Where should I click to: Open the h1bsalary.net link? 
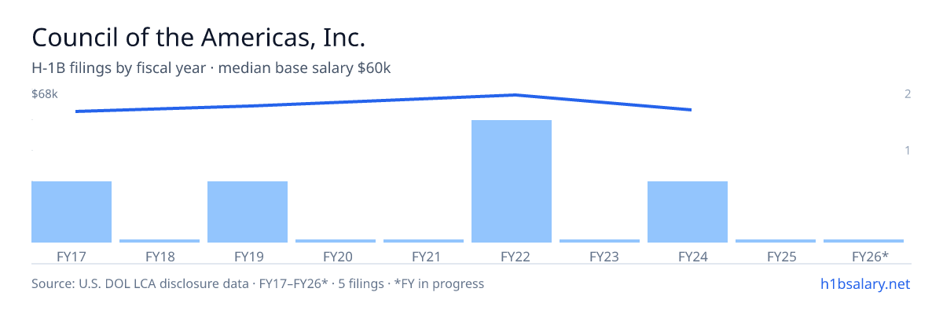point(864,283)
